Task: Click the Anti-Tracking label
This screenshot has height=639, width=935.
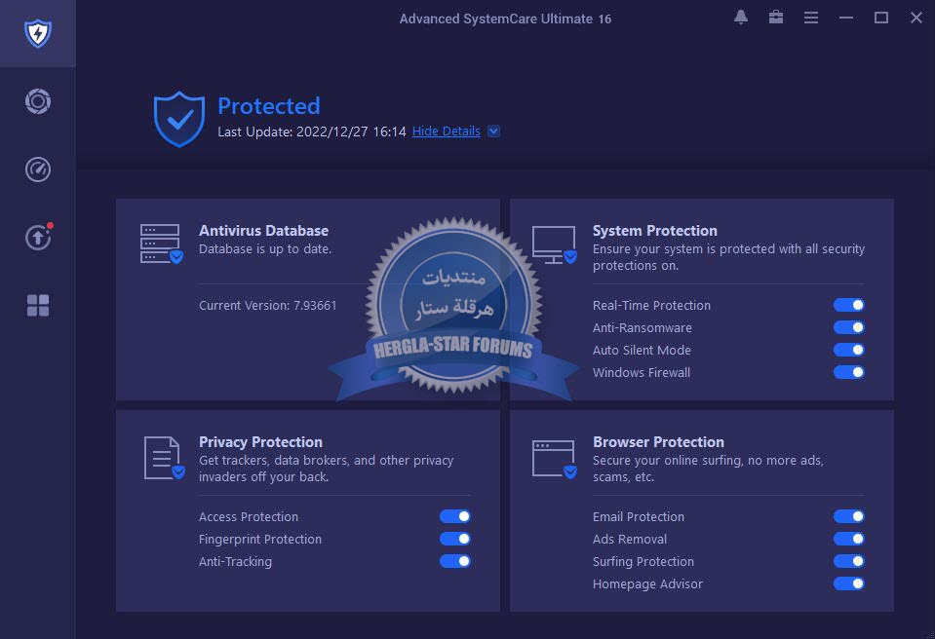Action: click(x=235, y=562)
